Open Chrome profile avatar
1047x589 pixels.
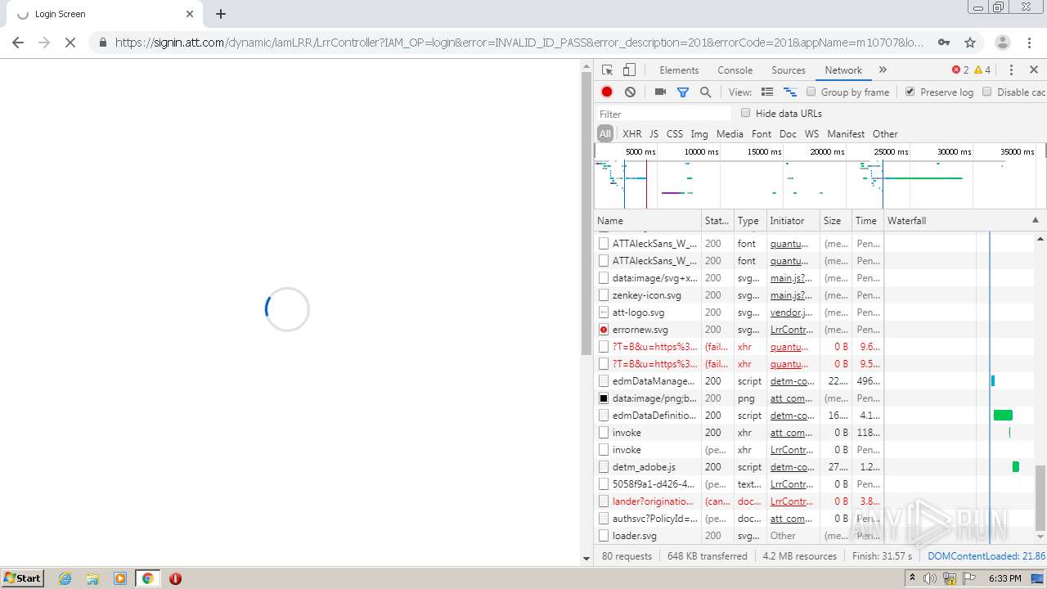coord(1002,43)
